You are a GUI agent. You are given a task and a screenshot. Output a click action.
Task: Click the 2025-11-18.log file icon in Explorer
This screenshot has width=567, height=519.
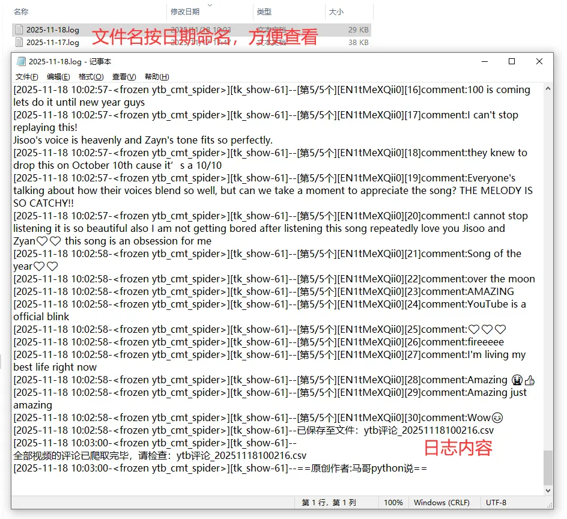click(20, 29)
